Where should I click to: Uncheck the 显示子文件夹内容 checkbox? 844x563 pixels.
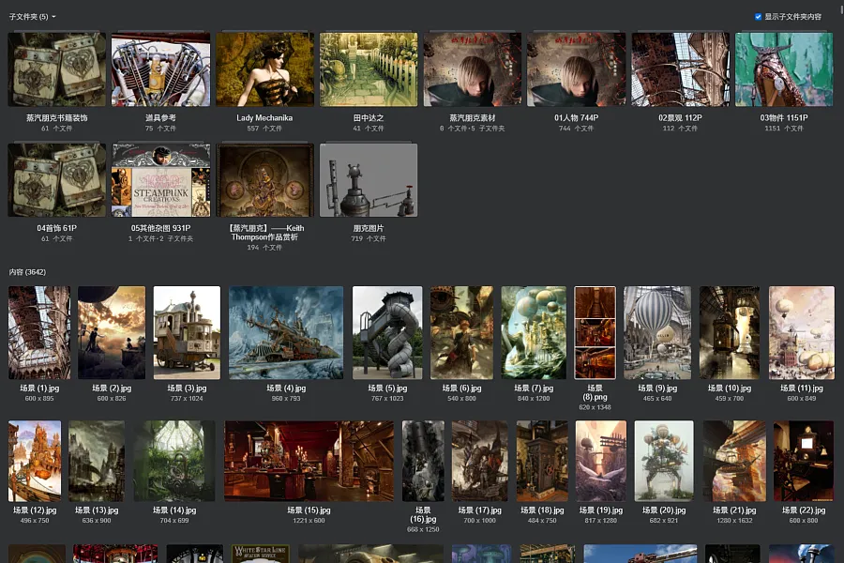[x=758, y=17]
